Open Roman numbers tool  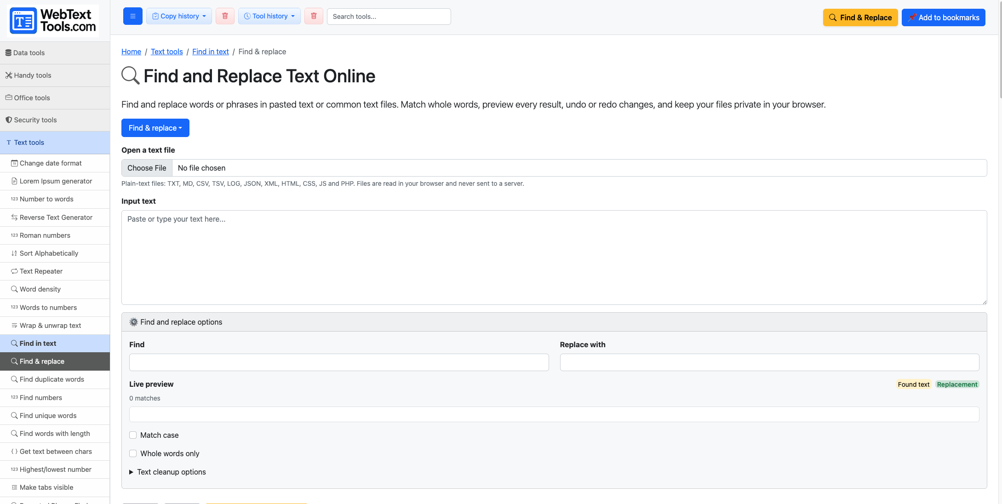(55, 235)
